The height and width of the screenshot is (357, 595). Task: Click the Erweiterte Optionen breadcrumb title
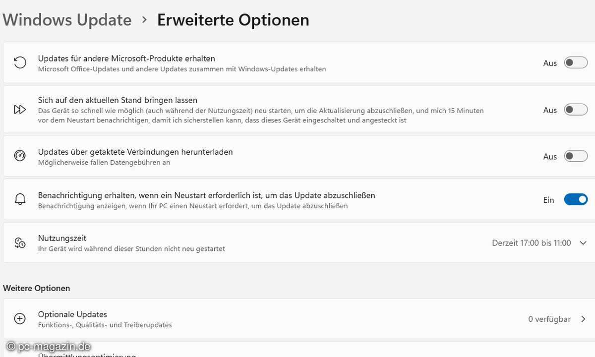point(233,20)
